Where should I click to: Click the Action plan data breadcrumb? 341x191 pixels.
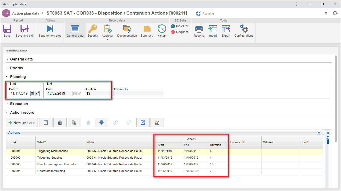click(x=26, y=13)
